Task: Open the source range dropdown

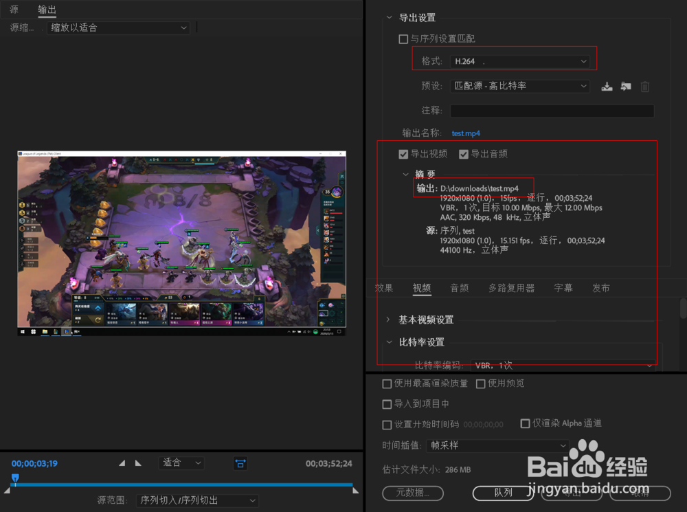Action: (x=197, y=500)
